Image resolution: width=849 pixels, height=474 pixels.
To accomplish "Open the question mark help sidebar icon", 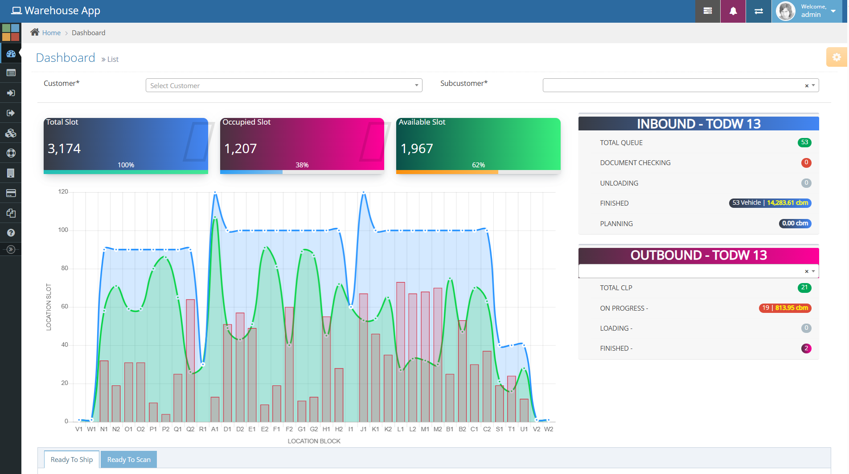I will [11, 233].
